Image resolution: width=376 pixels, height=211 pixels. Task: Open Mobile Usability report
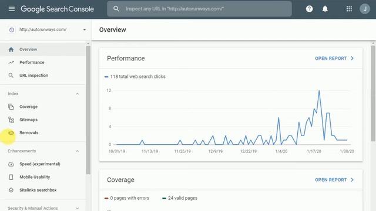pyautogui.click(x=43, y=177)
